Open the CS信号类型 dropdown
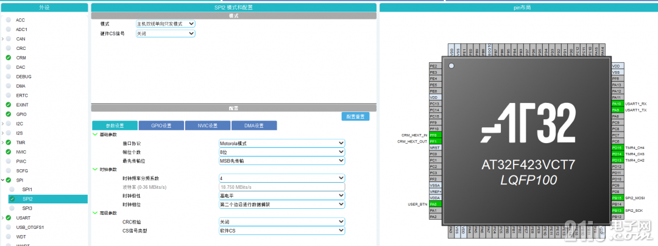The image size is (658, 246). (x=282, y=231)
